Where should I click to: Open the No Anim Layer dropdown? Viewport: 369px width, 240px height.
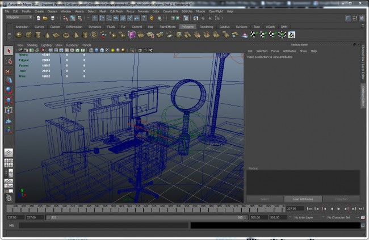305,217
